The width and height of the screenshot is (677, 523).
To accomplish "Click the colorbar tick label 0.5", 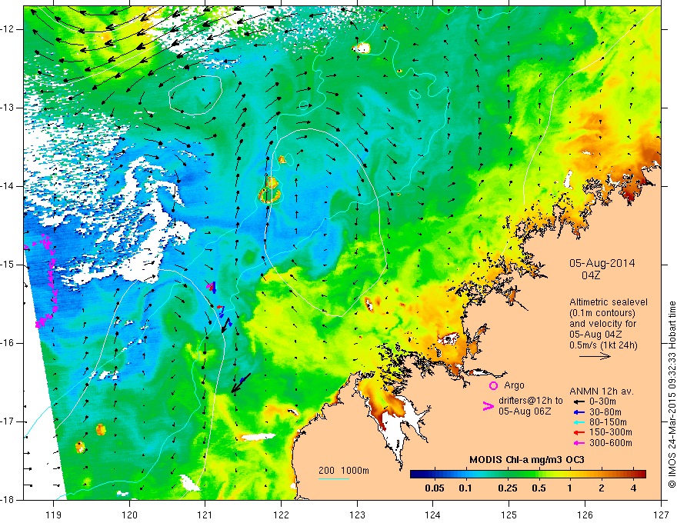I will (539, 488).
